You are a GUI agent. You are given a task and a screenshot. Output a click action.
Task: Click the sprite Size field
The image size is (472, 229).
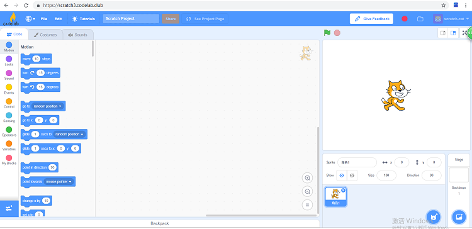[x=386, y=175]
